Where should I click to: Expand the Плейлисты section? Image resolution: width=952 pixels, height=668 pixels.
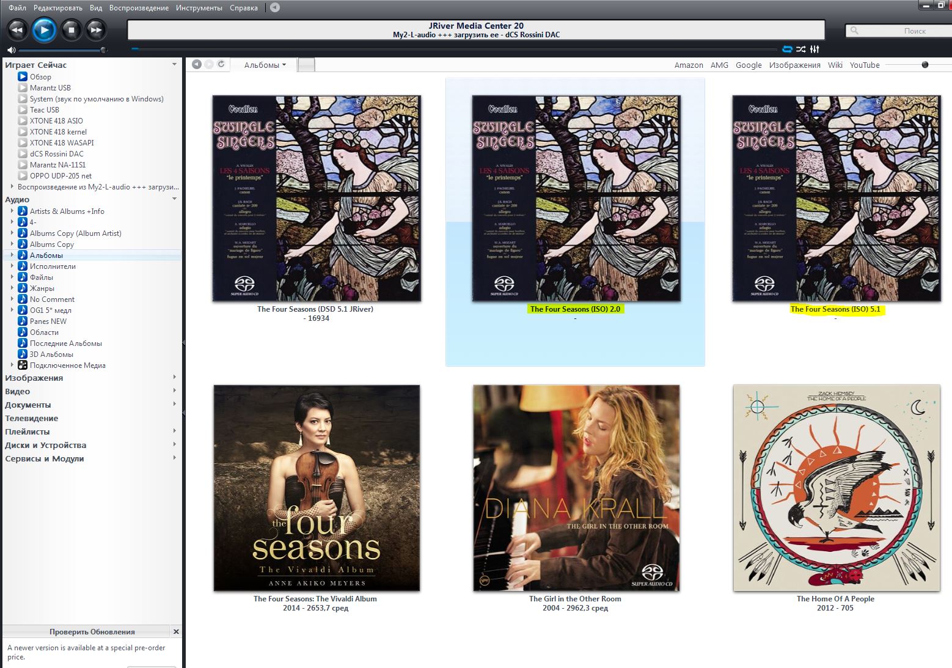[x=174, y=431]
